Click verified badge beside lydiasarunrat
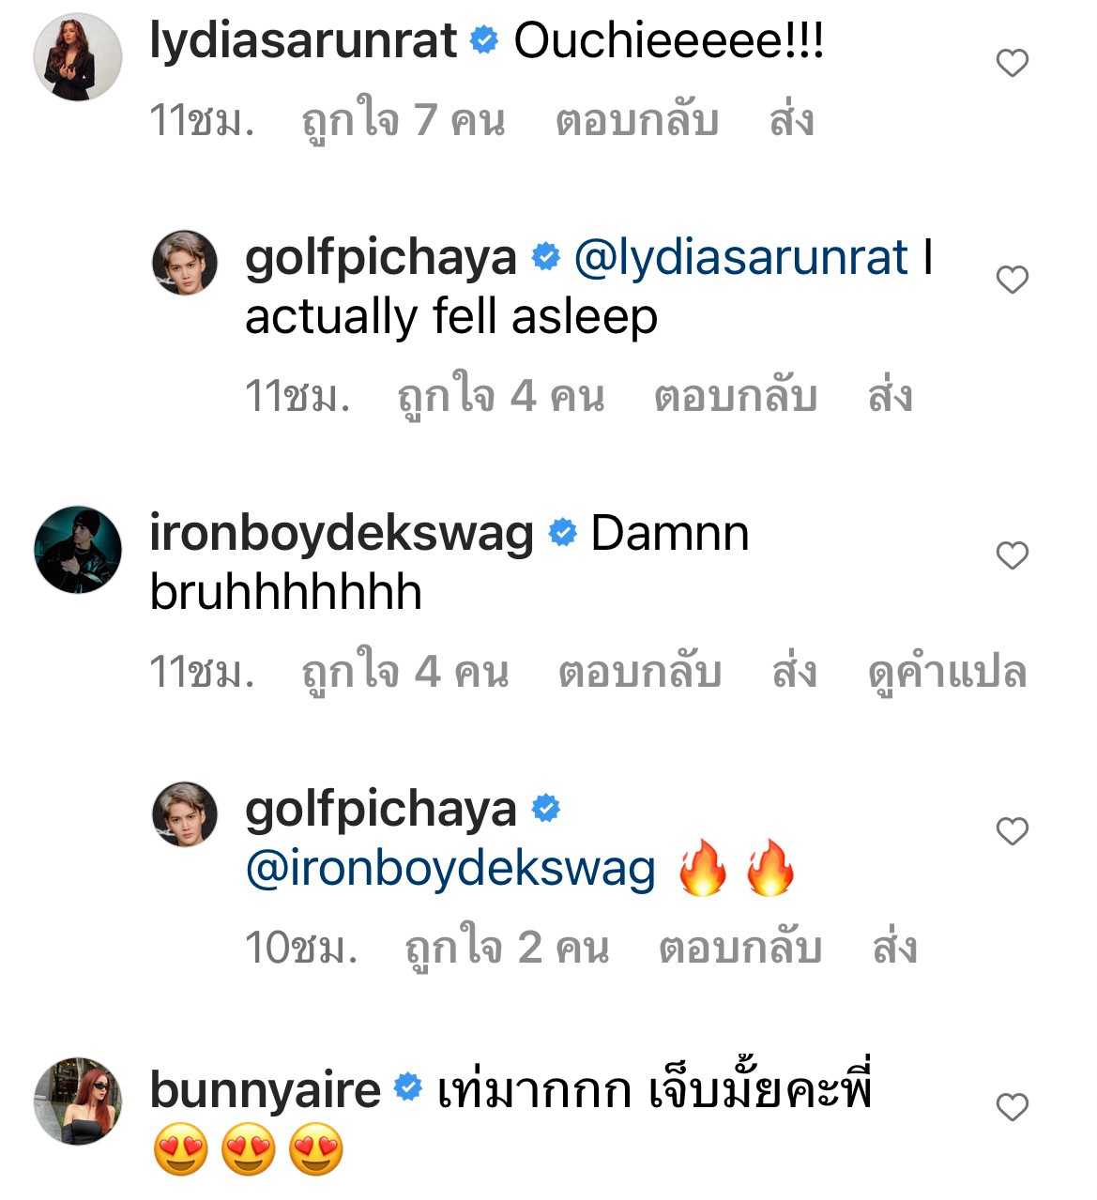The height and width of the screenshot is (1200, 1097). point(482,39)
